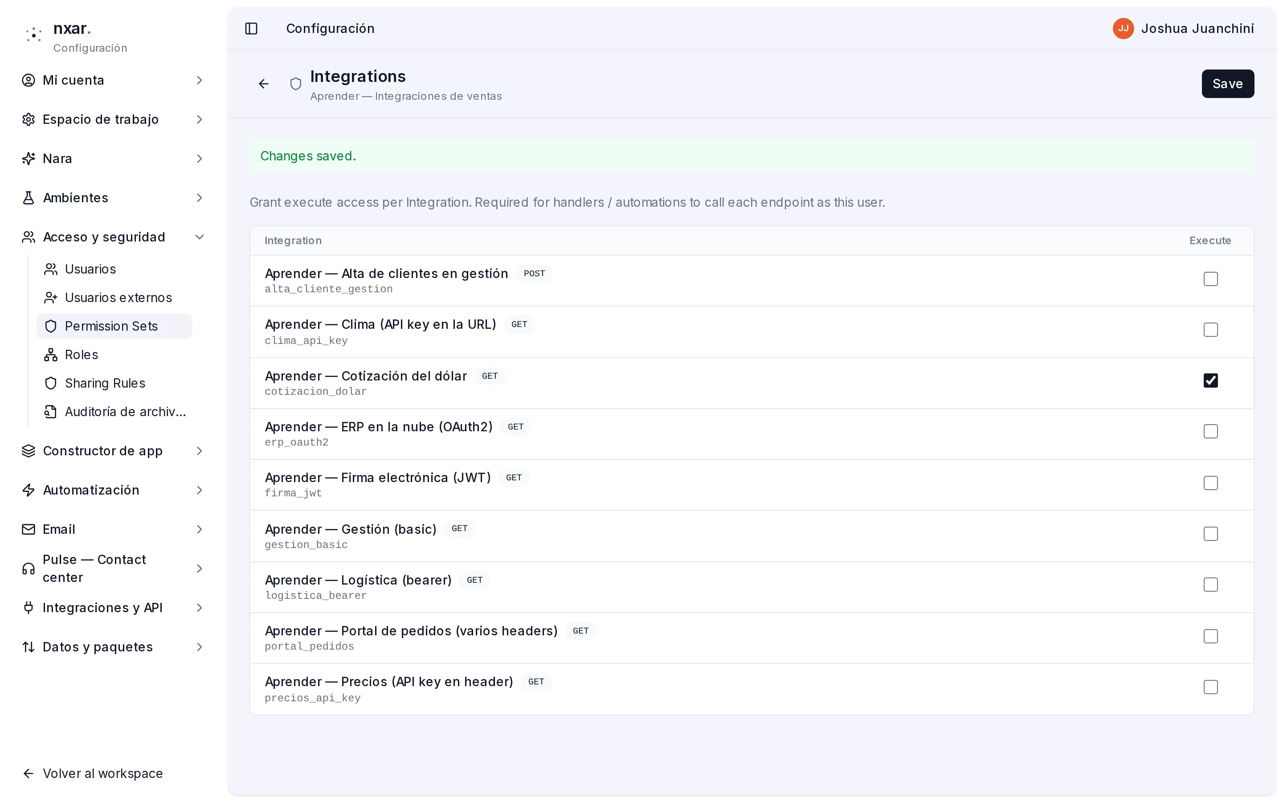Check Execute for Clima (API key en la URL)

coord(1210,330)
